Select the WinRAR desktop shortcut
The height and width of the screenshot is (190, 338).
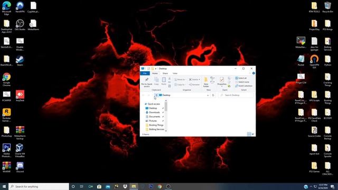coord(6,167)
